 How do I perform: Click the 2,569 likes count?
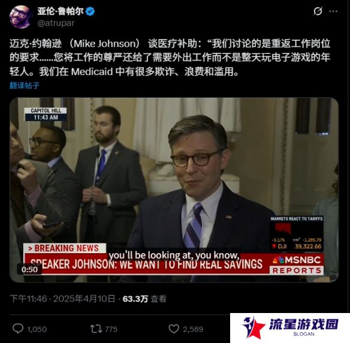193,329
